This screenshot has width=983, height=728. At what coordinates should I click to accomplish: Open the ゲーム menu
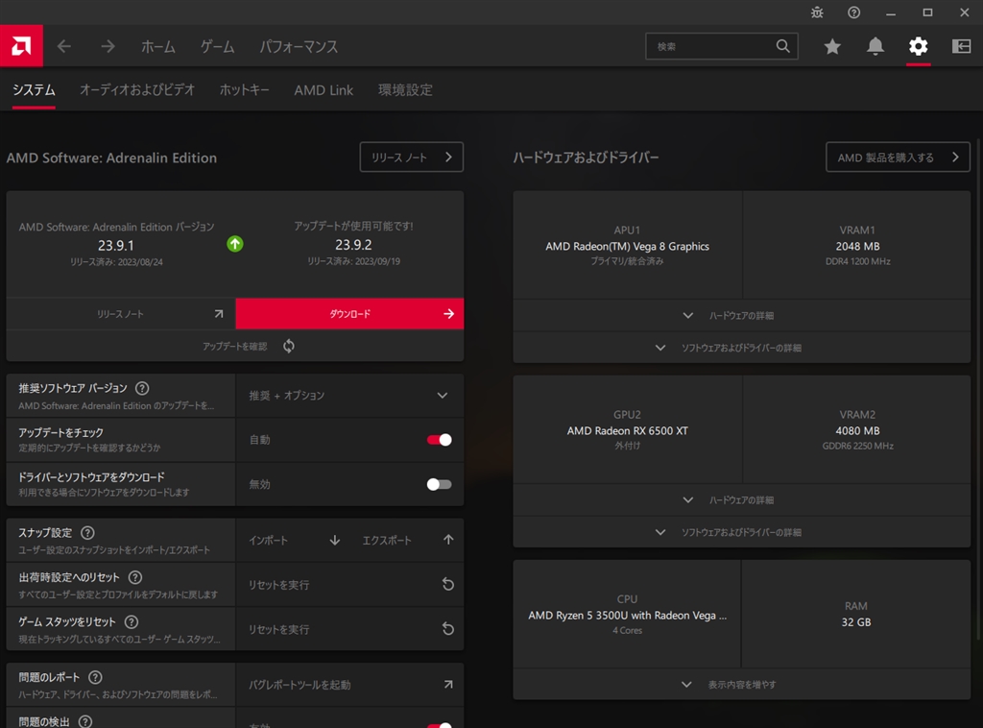(217, 46)
